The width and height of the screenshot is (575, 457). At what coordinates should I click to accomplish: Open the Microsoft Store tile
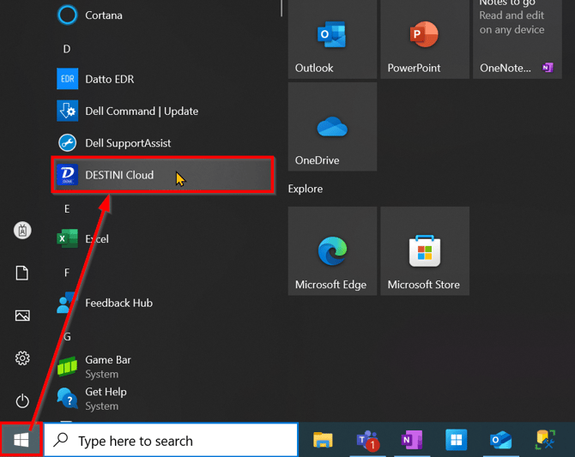(424, 251)
